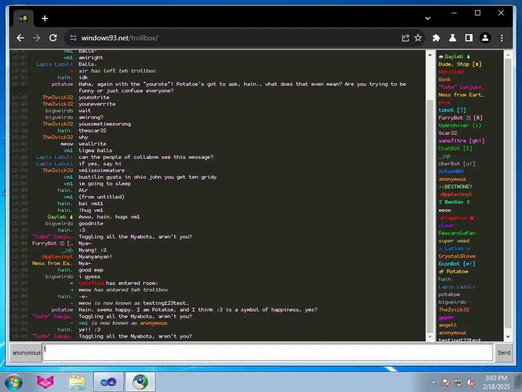The height and width of the screenshot is (392, 522).
Task: Open Action Center flag icon
Action: click(446, 383)
